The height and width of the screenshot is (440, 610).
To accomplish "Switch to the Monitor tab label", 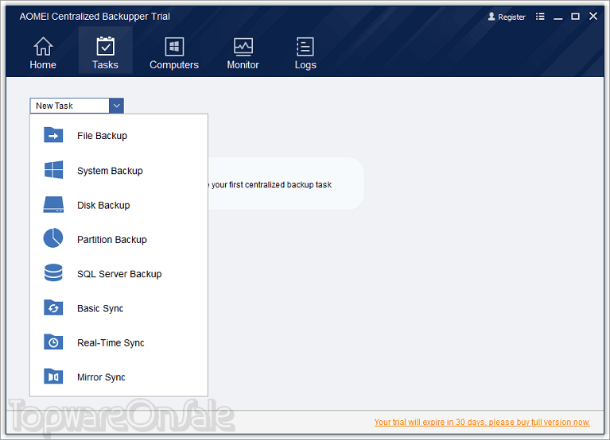I will point(243,65).
